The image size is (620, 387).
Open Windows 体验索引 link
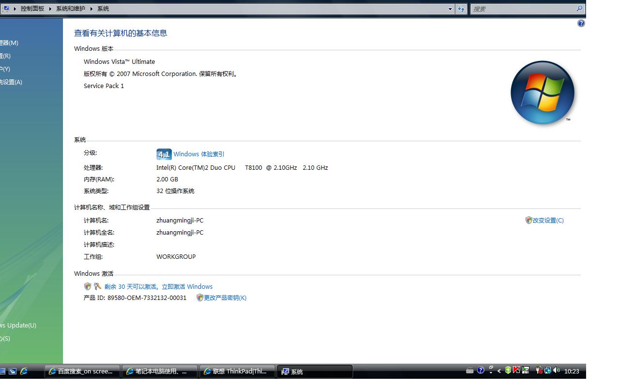click(x=199, y=154)
